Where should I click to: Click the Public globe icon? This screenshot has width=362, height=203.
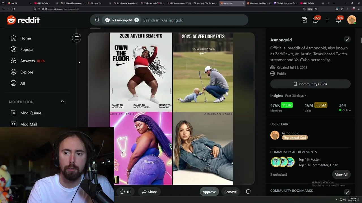(x=273, y=74)
